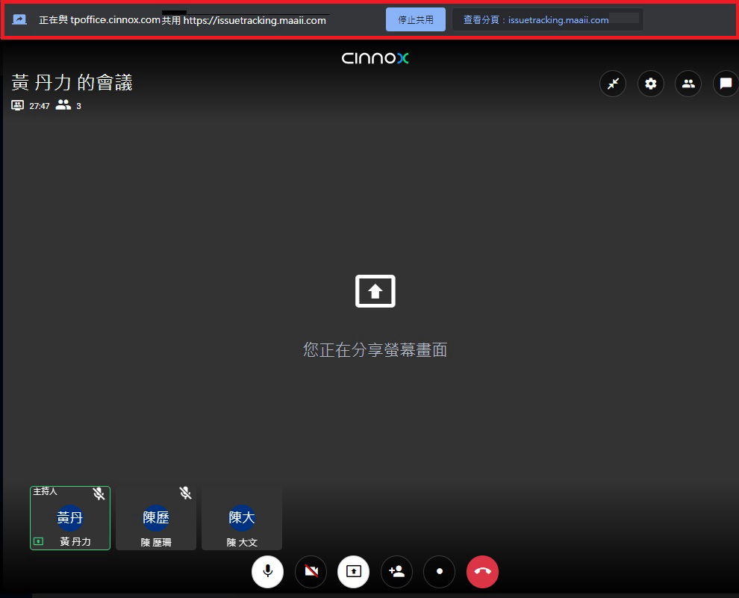Open meeting settings gear
The image size is (739, 598).
point(650,84)
